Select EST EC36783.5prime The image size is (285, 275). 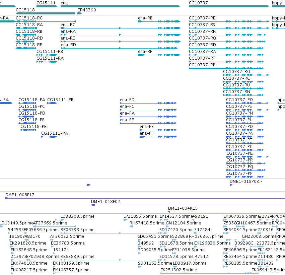68,243
